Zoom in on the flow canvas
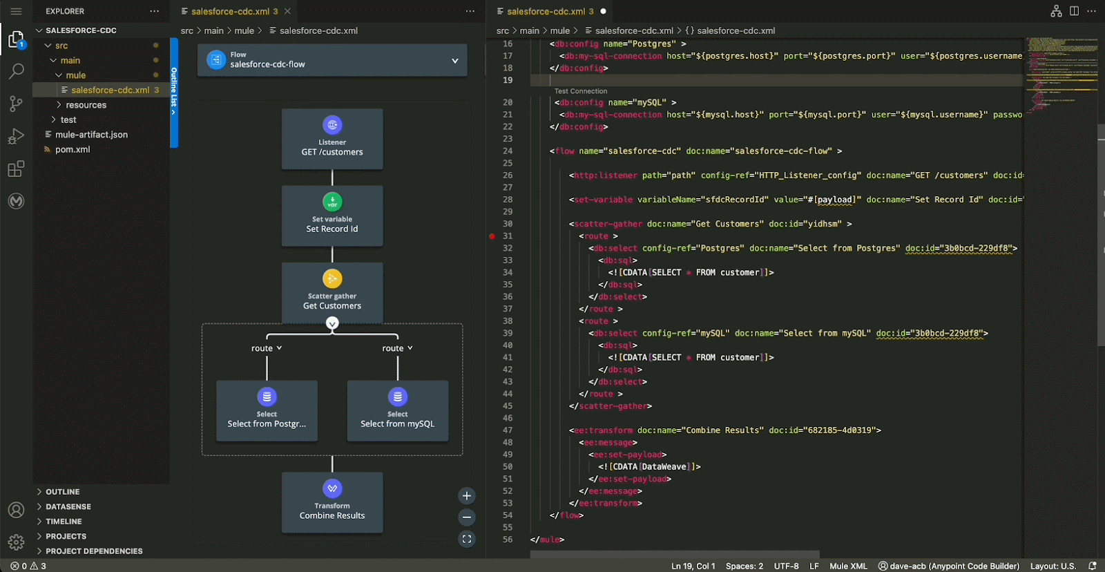The width and height of the screenshot is (1105, 572). tap(467, 496)
